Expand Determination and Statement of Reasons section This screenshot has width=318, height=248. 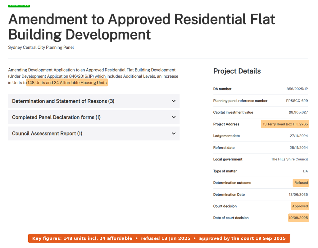tap(94, 101)
